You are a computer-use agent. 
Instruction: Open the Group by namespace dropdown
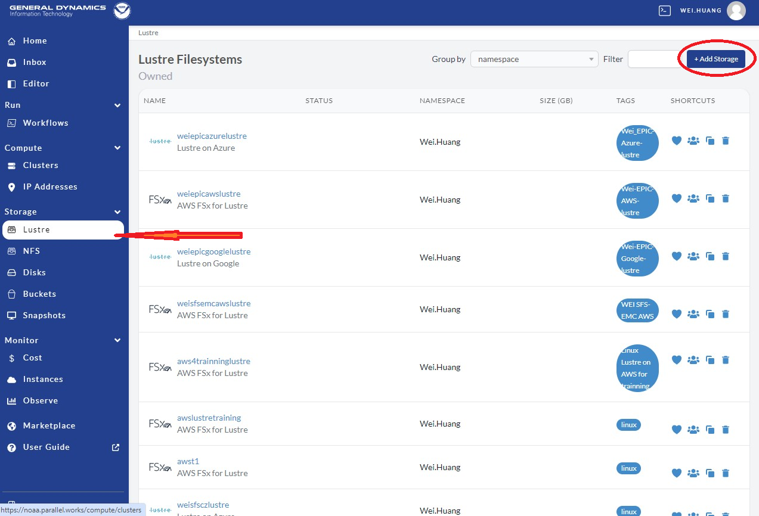point(534,59)
